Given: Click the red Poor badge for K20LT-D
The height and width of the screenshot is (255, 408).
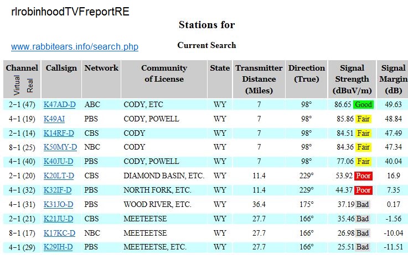Looking at the screenshot, I should pyautogui.click(x=363, y=176).
